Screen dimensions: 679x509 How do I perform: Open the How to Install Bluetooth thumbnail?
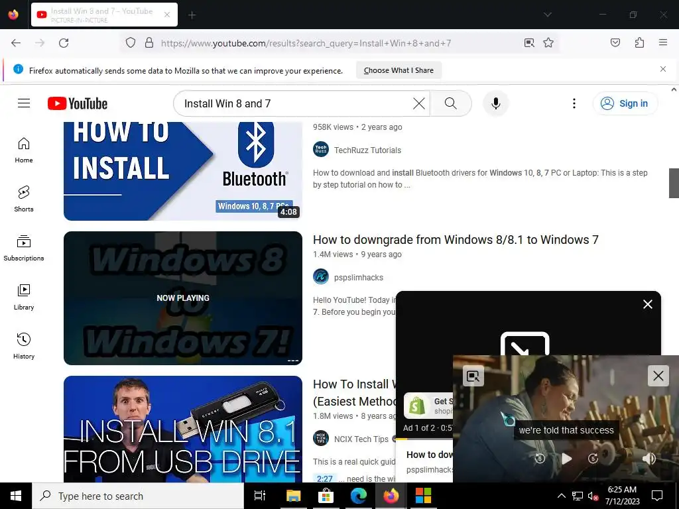(183, 171)
